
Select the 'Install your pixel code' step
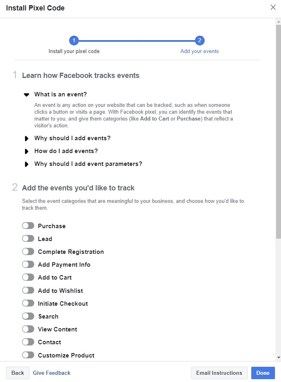74,51
